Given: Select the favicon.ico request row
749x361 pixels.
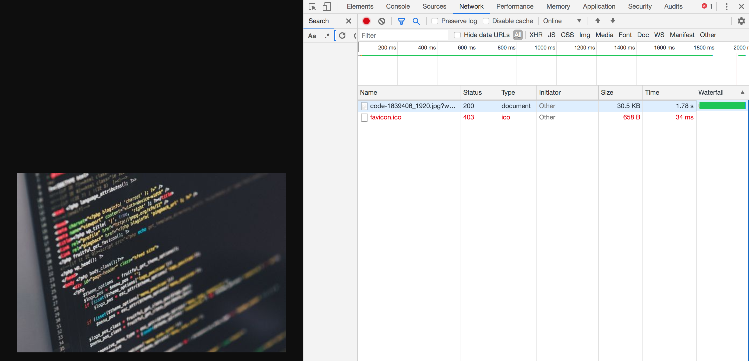Looking at the screenshot, I should (386, 117).
